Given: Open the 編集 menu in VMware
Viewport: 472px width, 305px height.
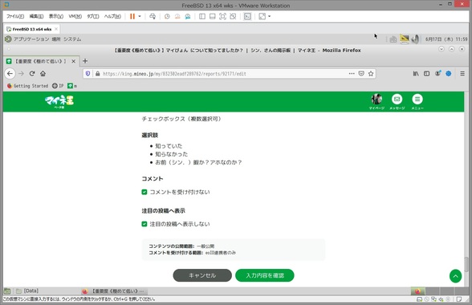Looking at the screenshot, I should (36, 16).
